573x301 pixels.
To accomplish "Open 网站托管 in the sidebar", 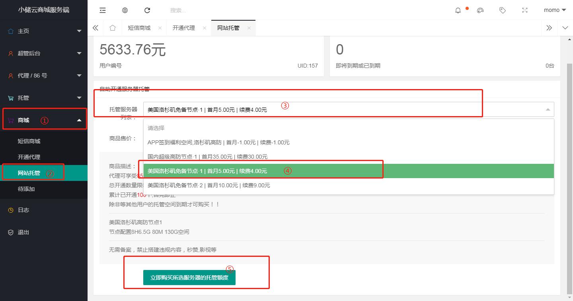I will [x=44, y=173].
